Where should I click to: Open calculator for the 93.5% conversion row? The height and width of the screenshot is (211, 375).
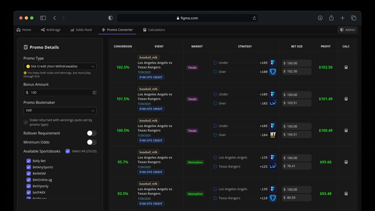[x=346, y=194]
